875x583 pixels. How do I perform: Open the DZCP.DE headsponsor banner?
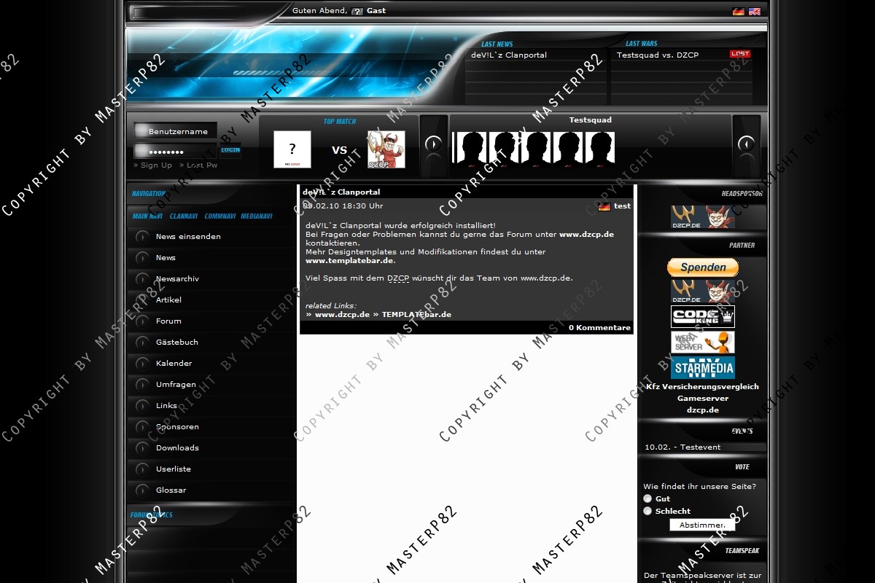pos(703,216)
